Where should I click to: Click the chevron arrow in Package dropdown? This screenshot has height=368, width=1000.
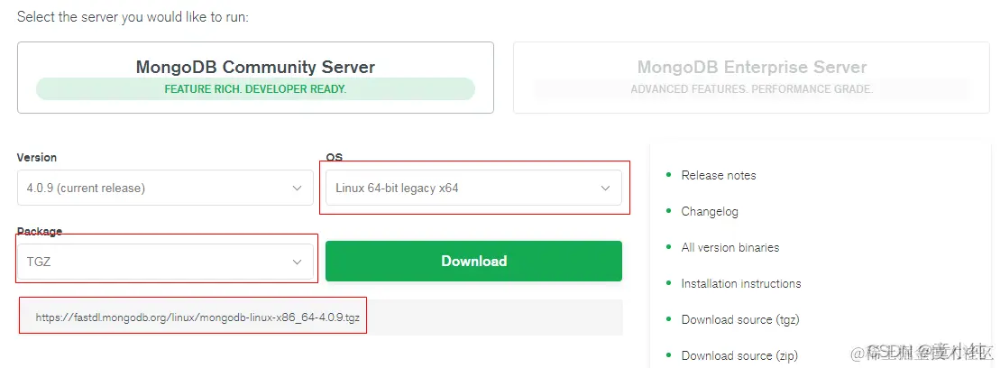298,262
